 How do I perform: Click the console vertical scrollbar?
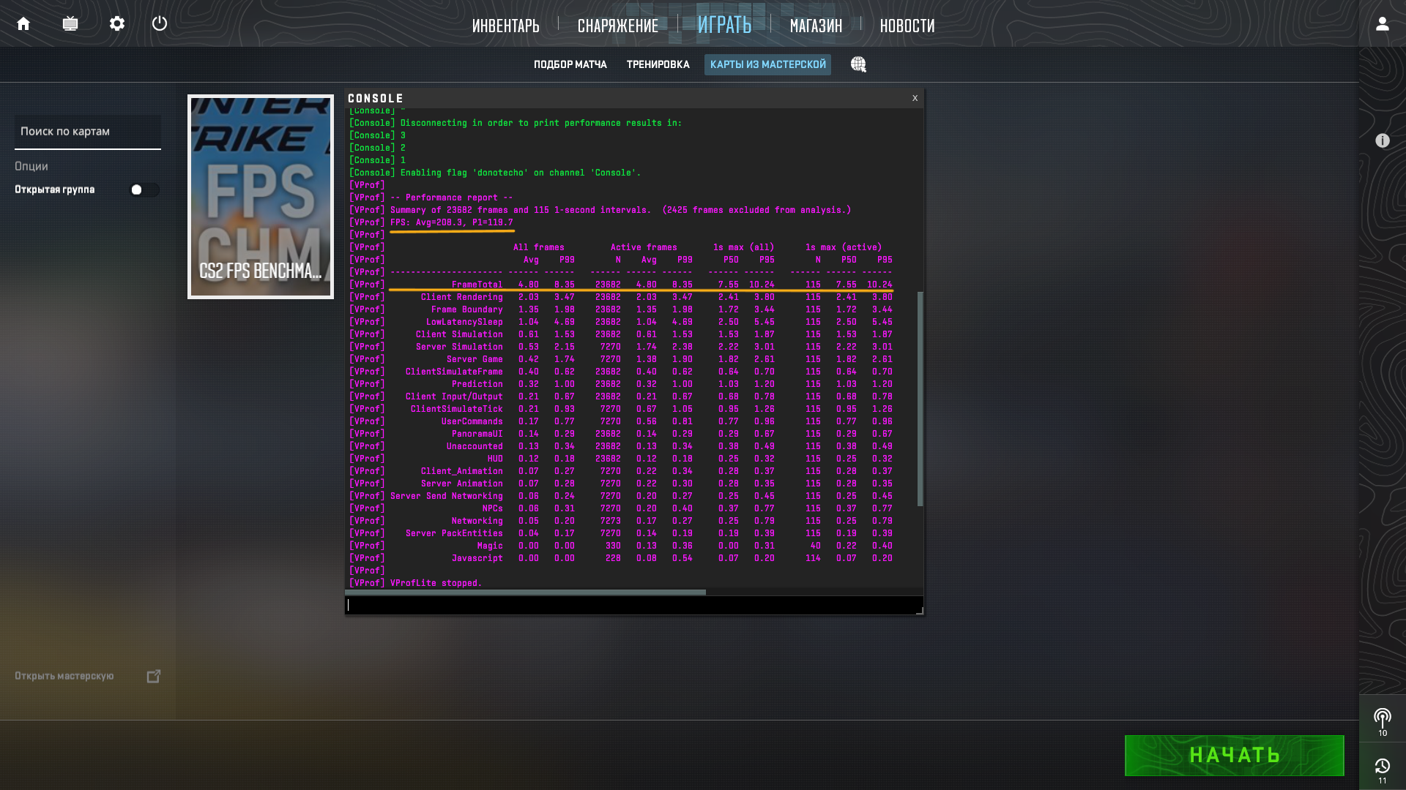click(x=920, y=399)
